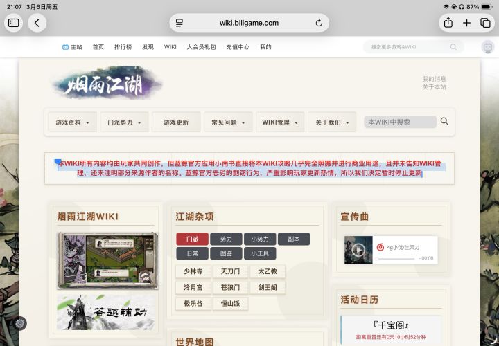Open the 『千宝阁』 activity entry
The width and height of the screenshot is (499, 346).
tap(391, 325)
